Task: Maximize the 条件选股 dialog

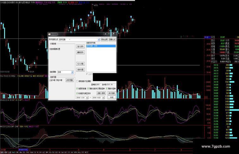Action: click(109, 34)
